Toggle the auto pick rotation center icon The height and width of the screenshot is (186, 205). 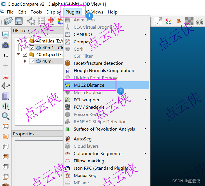pos(6,76)
